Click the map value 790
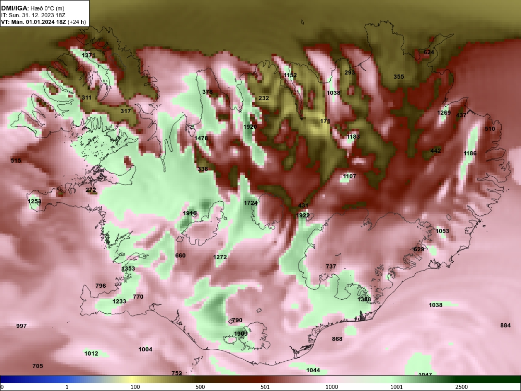This screenshot has width=521, height=391. click(x=237, y=321)
